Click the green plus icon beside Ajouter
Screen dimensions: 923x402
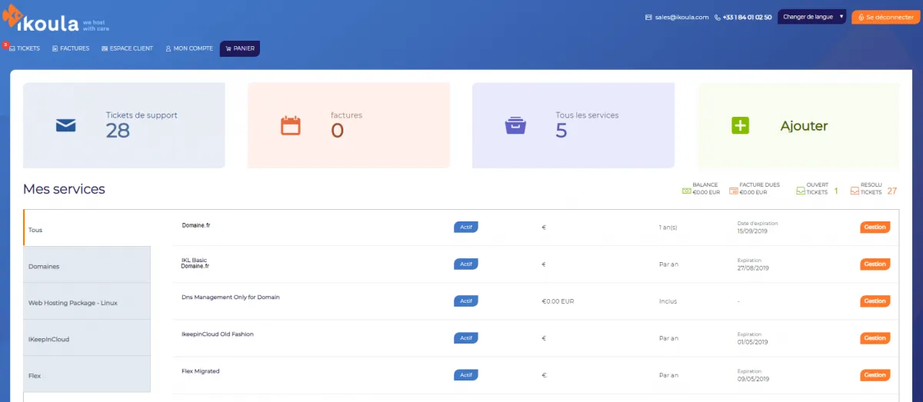pos(740,126)
